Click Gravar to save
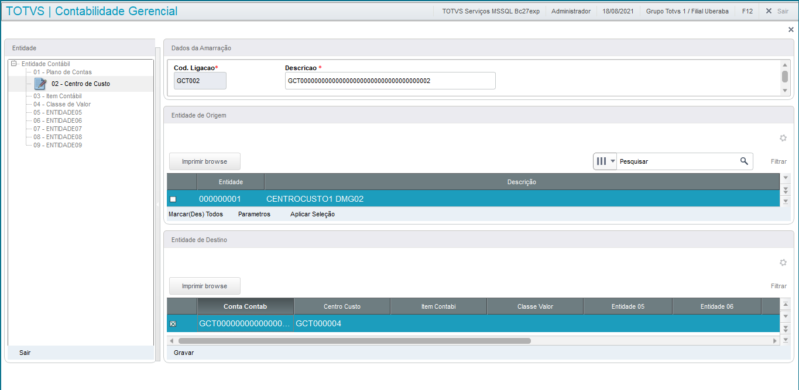 pyautogui.click(x=184, y=353)
